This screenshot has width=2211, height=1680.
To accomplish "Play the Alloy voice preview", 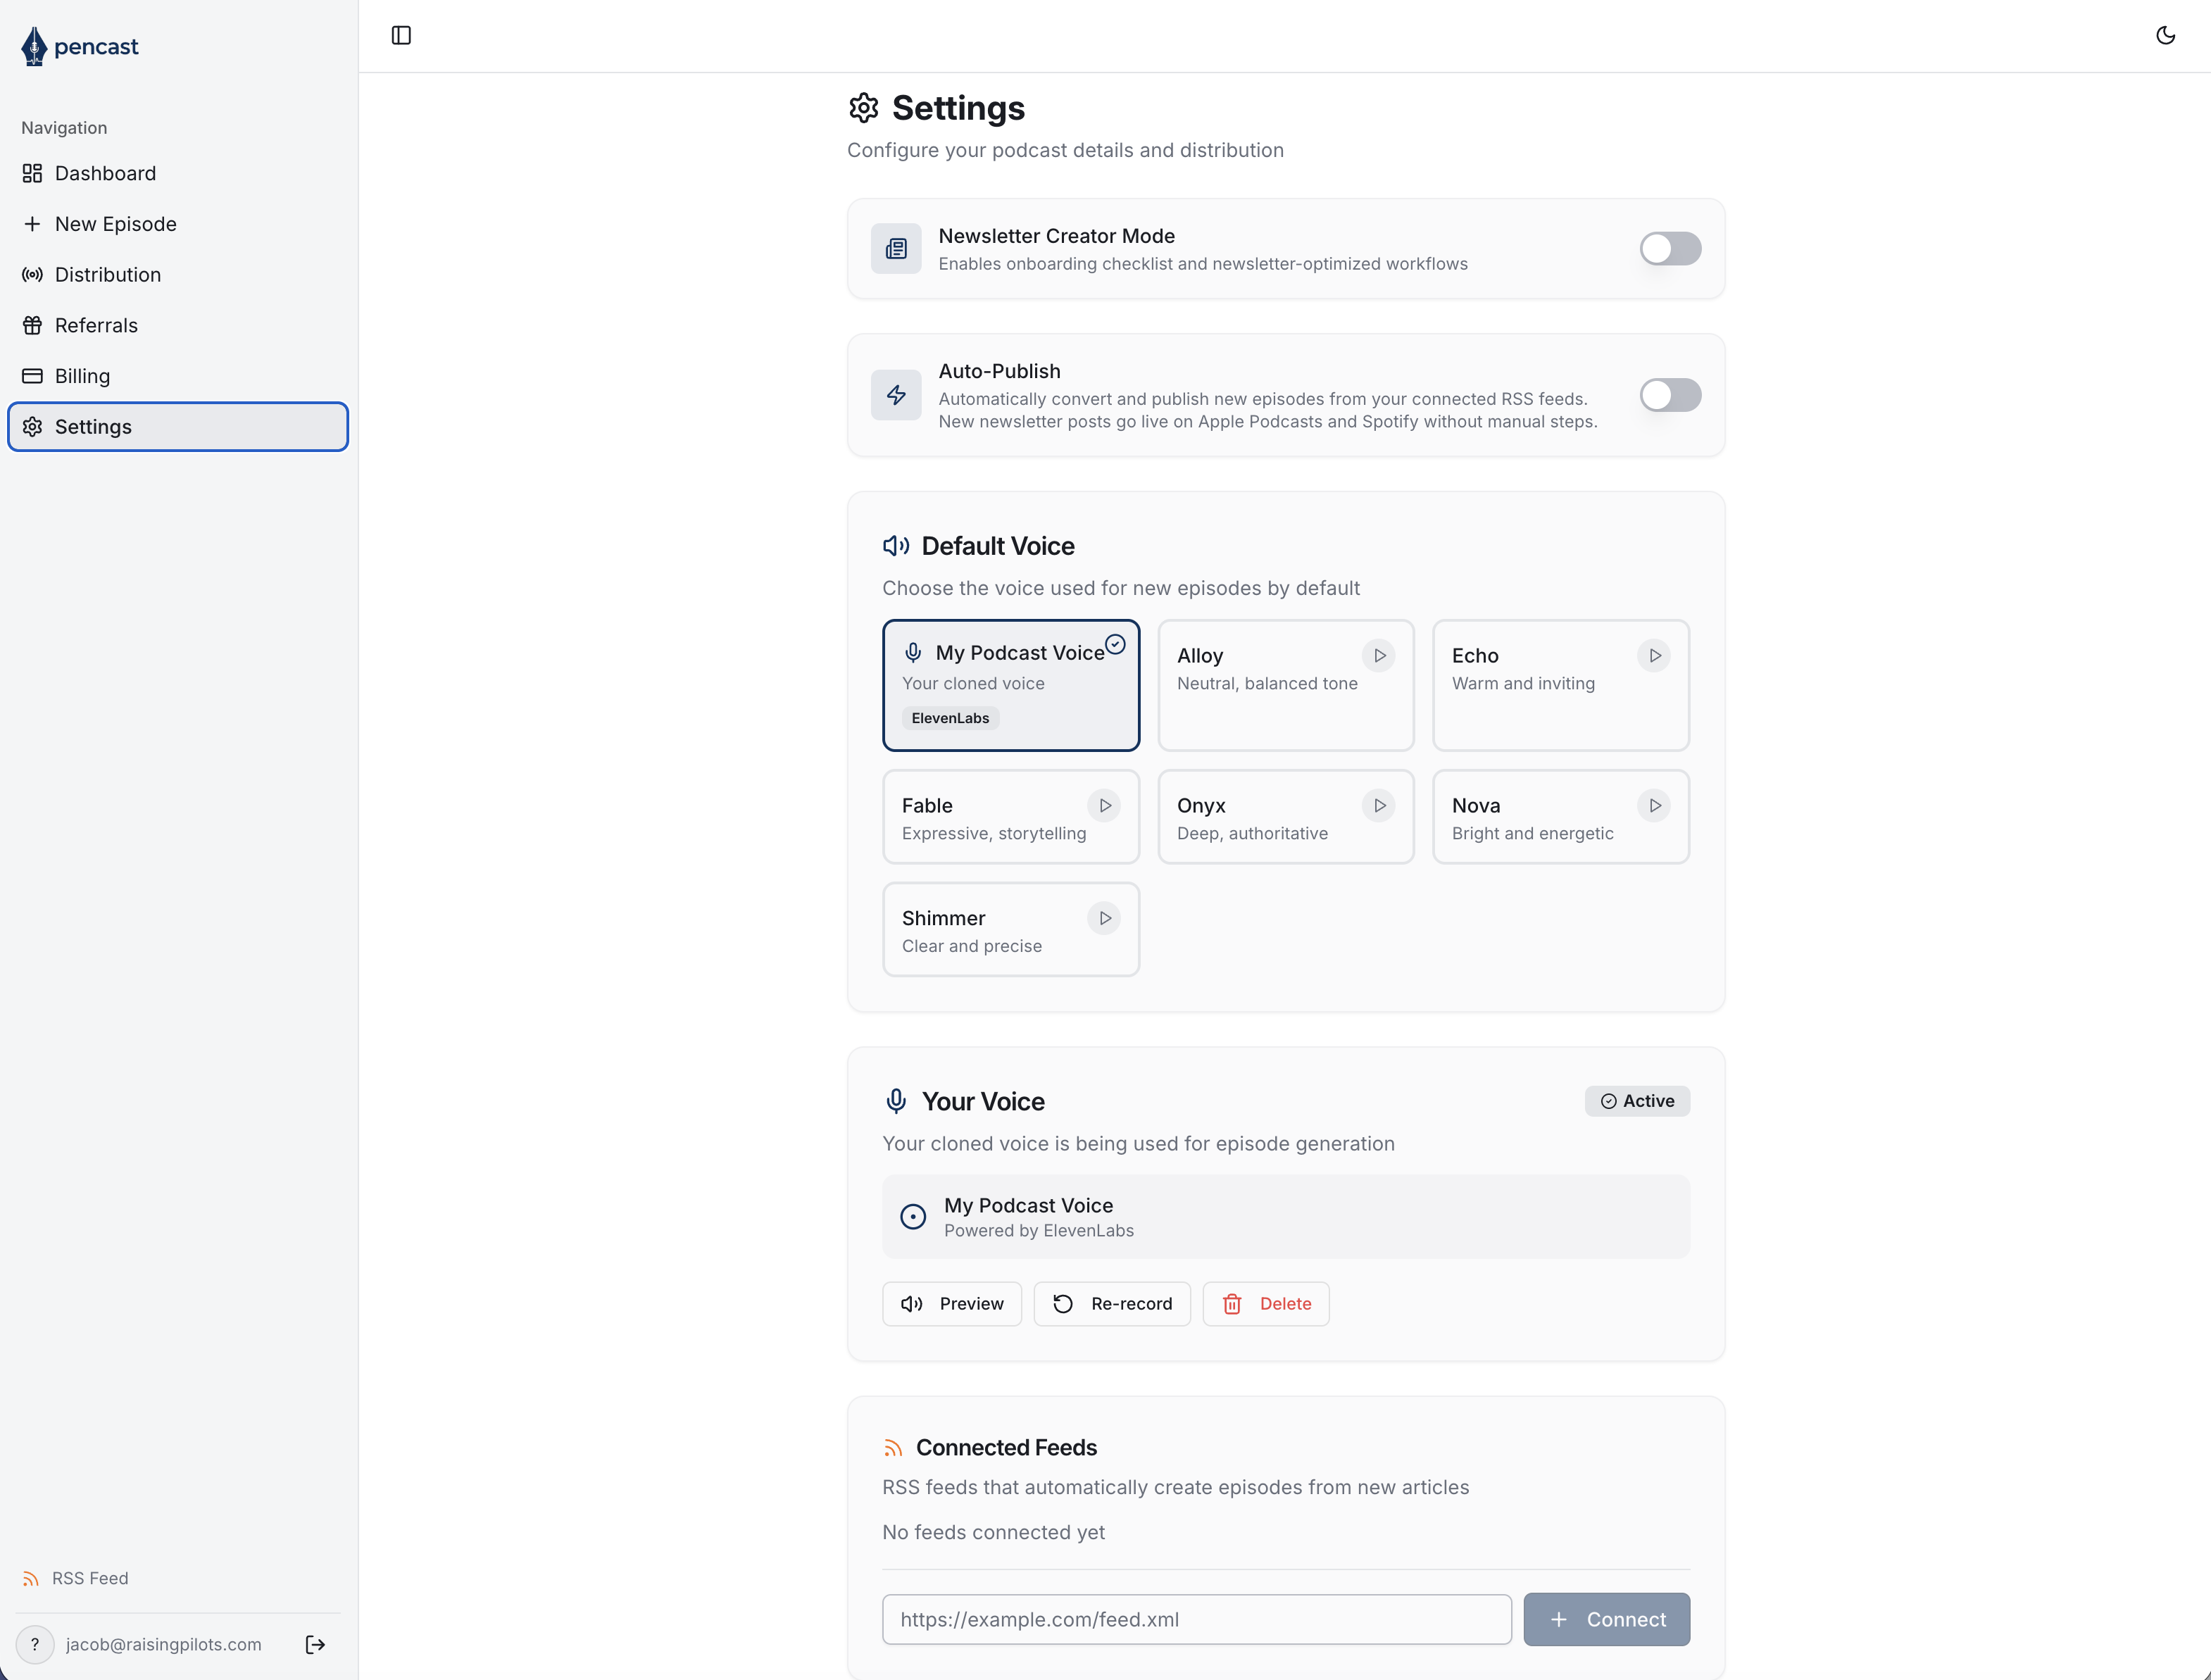I will 1379,656.
